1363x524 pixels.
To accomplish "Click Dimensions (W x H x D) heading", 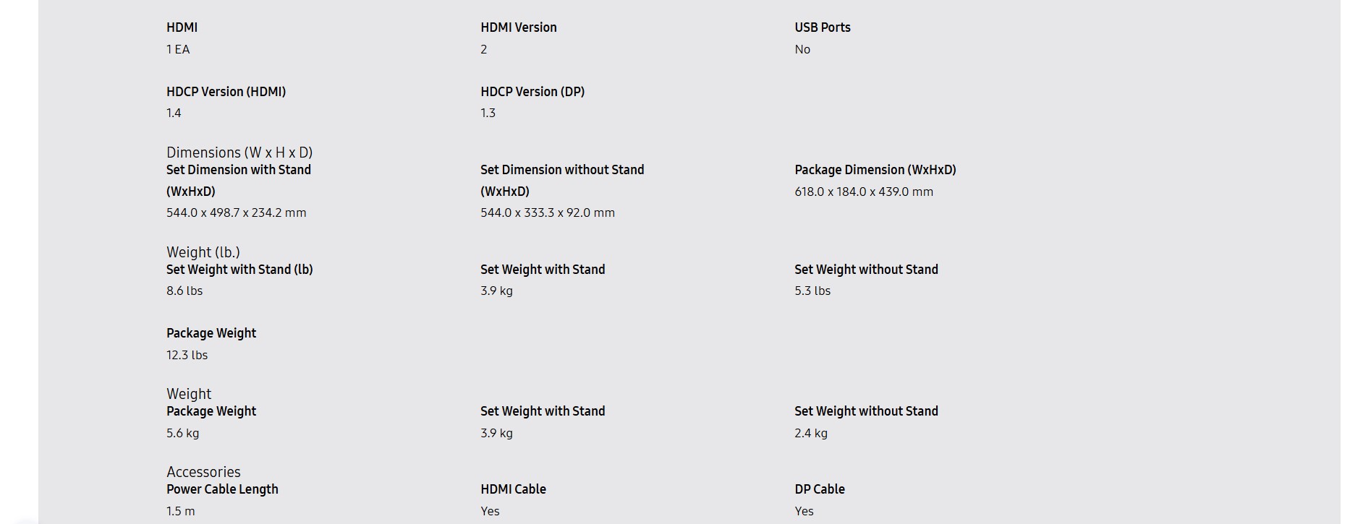I will pos(239,153).
